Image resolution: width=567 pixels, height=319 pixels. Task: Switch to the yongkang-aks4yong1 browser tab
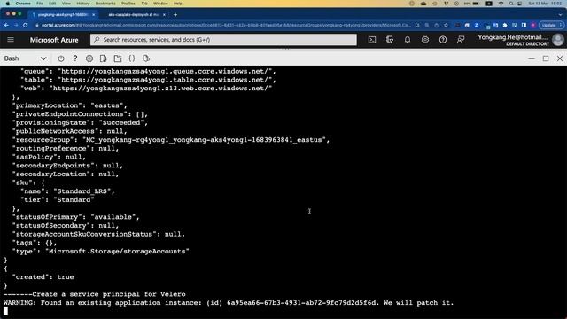pos(62,15)
